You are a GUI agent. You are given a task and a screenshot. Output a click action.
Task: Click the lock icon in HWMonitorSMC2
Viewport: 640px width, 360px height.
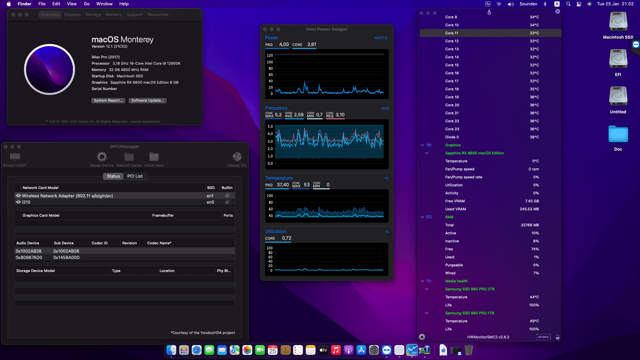tap(558, 337)
